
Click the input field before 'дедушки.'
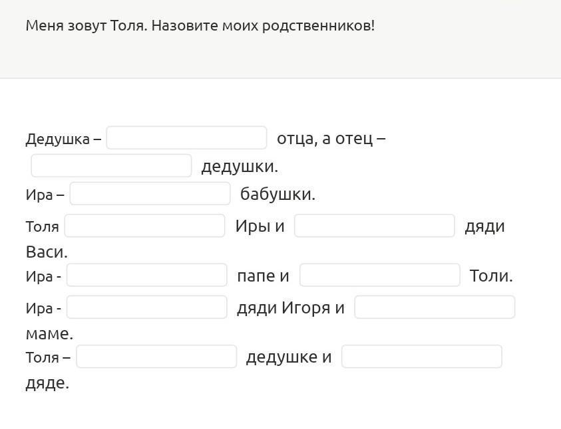tap(111, 165)
